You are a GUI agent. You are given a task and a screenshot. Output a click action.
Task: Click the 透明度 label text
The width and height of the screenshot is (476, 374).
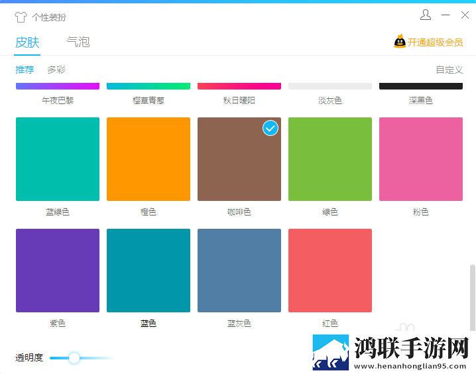pyautogui.click(x=29, y=357)
